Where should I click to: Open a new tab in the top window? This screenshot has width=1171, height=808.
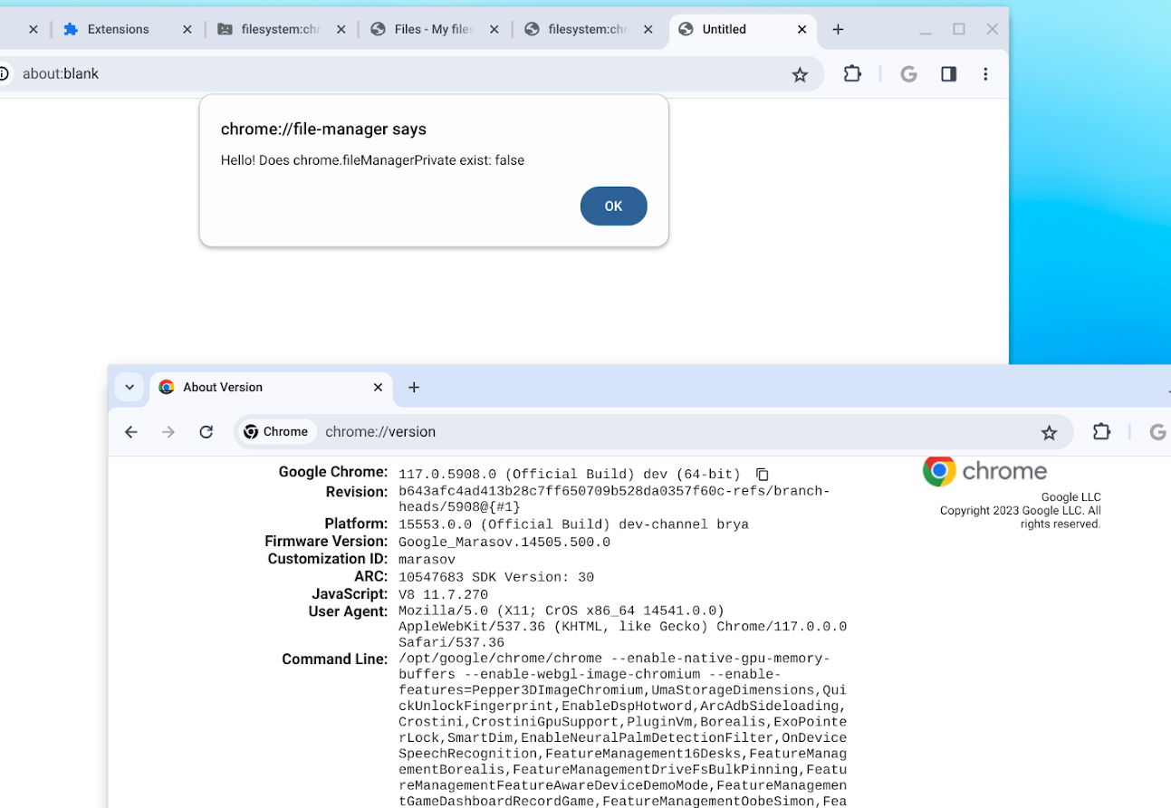pyautogui.click(x=838, y=29)
